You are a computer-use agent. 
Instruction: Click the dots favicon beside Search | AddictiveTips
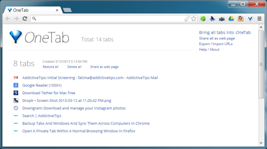16,116
